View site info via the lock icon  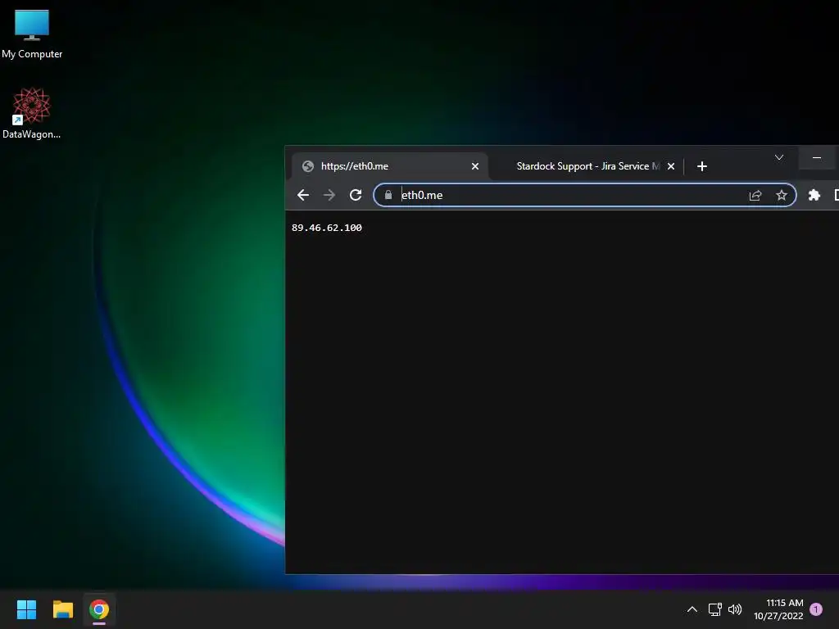coord(388,195)
